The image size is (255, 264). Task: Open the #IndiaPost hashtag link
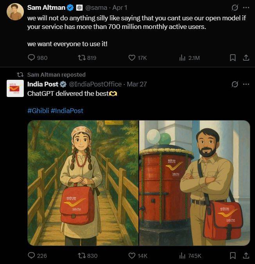(x=67, y=111)
